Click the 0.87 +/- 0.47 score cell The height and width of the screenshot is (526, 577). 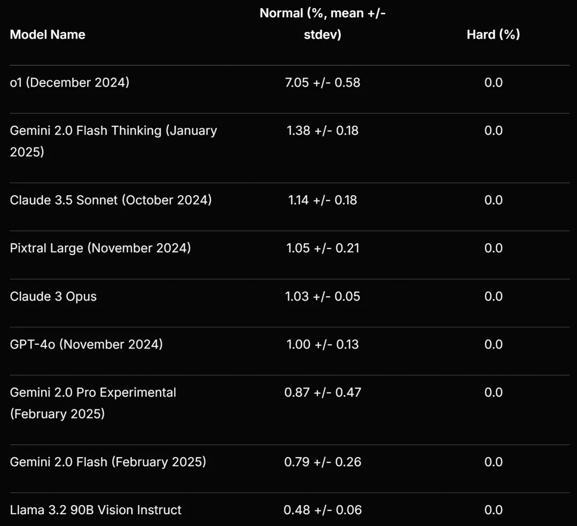tap(323, 392)
